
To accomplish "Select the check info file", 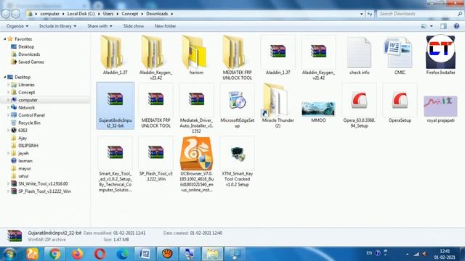I will tap(359, 55).
